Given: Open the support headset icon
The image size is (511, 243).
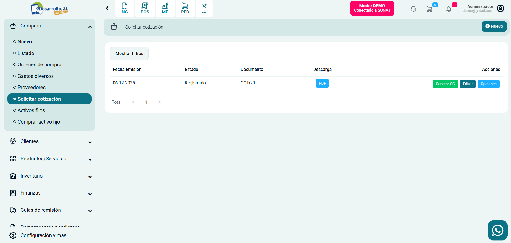Looking at the screenshot, I should pyautogui.click(x=413, y=9).
